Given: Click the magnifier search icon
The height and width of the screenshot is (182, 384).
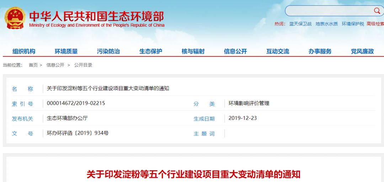Looking at the screenshot, I should (377, 11).
